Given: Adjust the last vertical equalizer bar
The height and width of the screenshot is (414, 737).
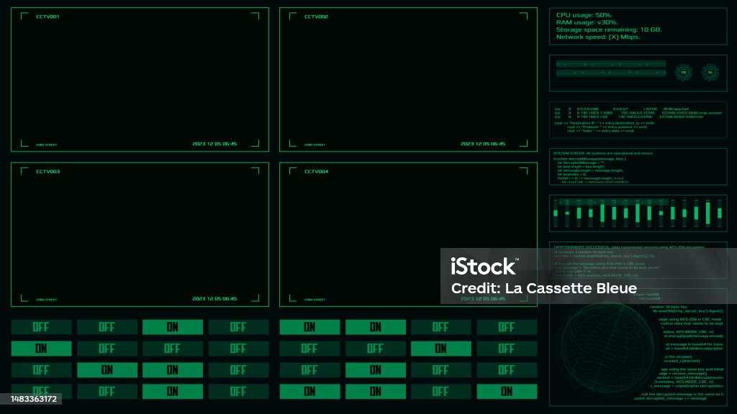Looking at the screenshot, I should [720, 213].
